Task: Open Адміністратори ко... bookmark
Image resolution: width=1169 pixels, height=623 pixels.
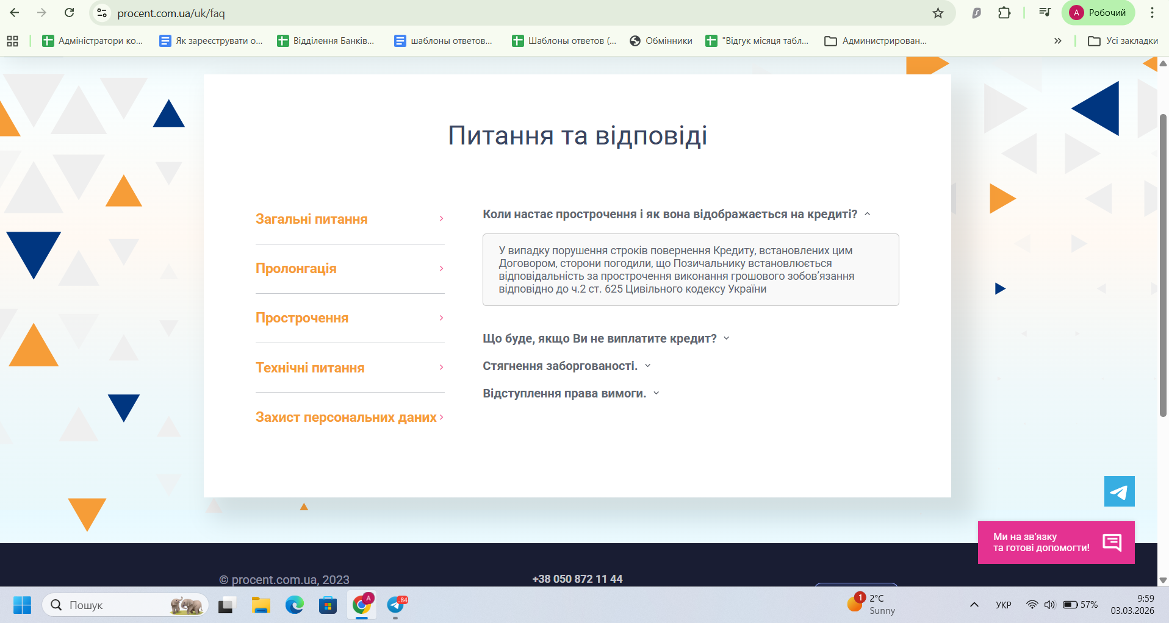Action: coord(92,41)
